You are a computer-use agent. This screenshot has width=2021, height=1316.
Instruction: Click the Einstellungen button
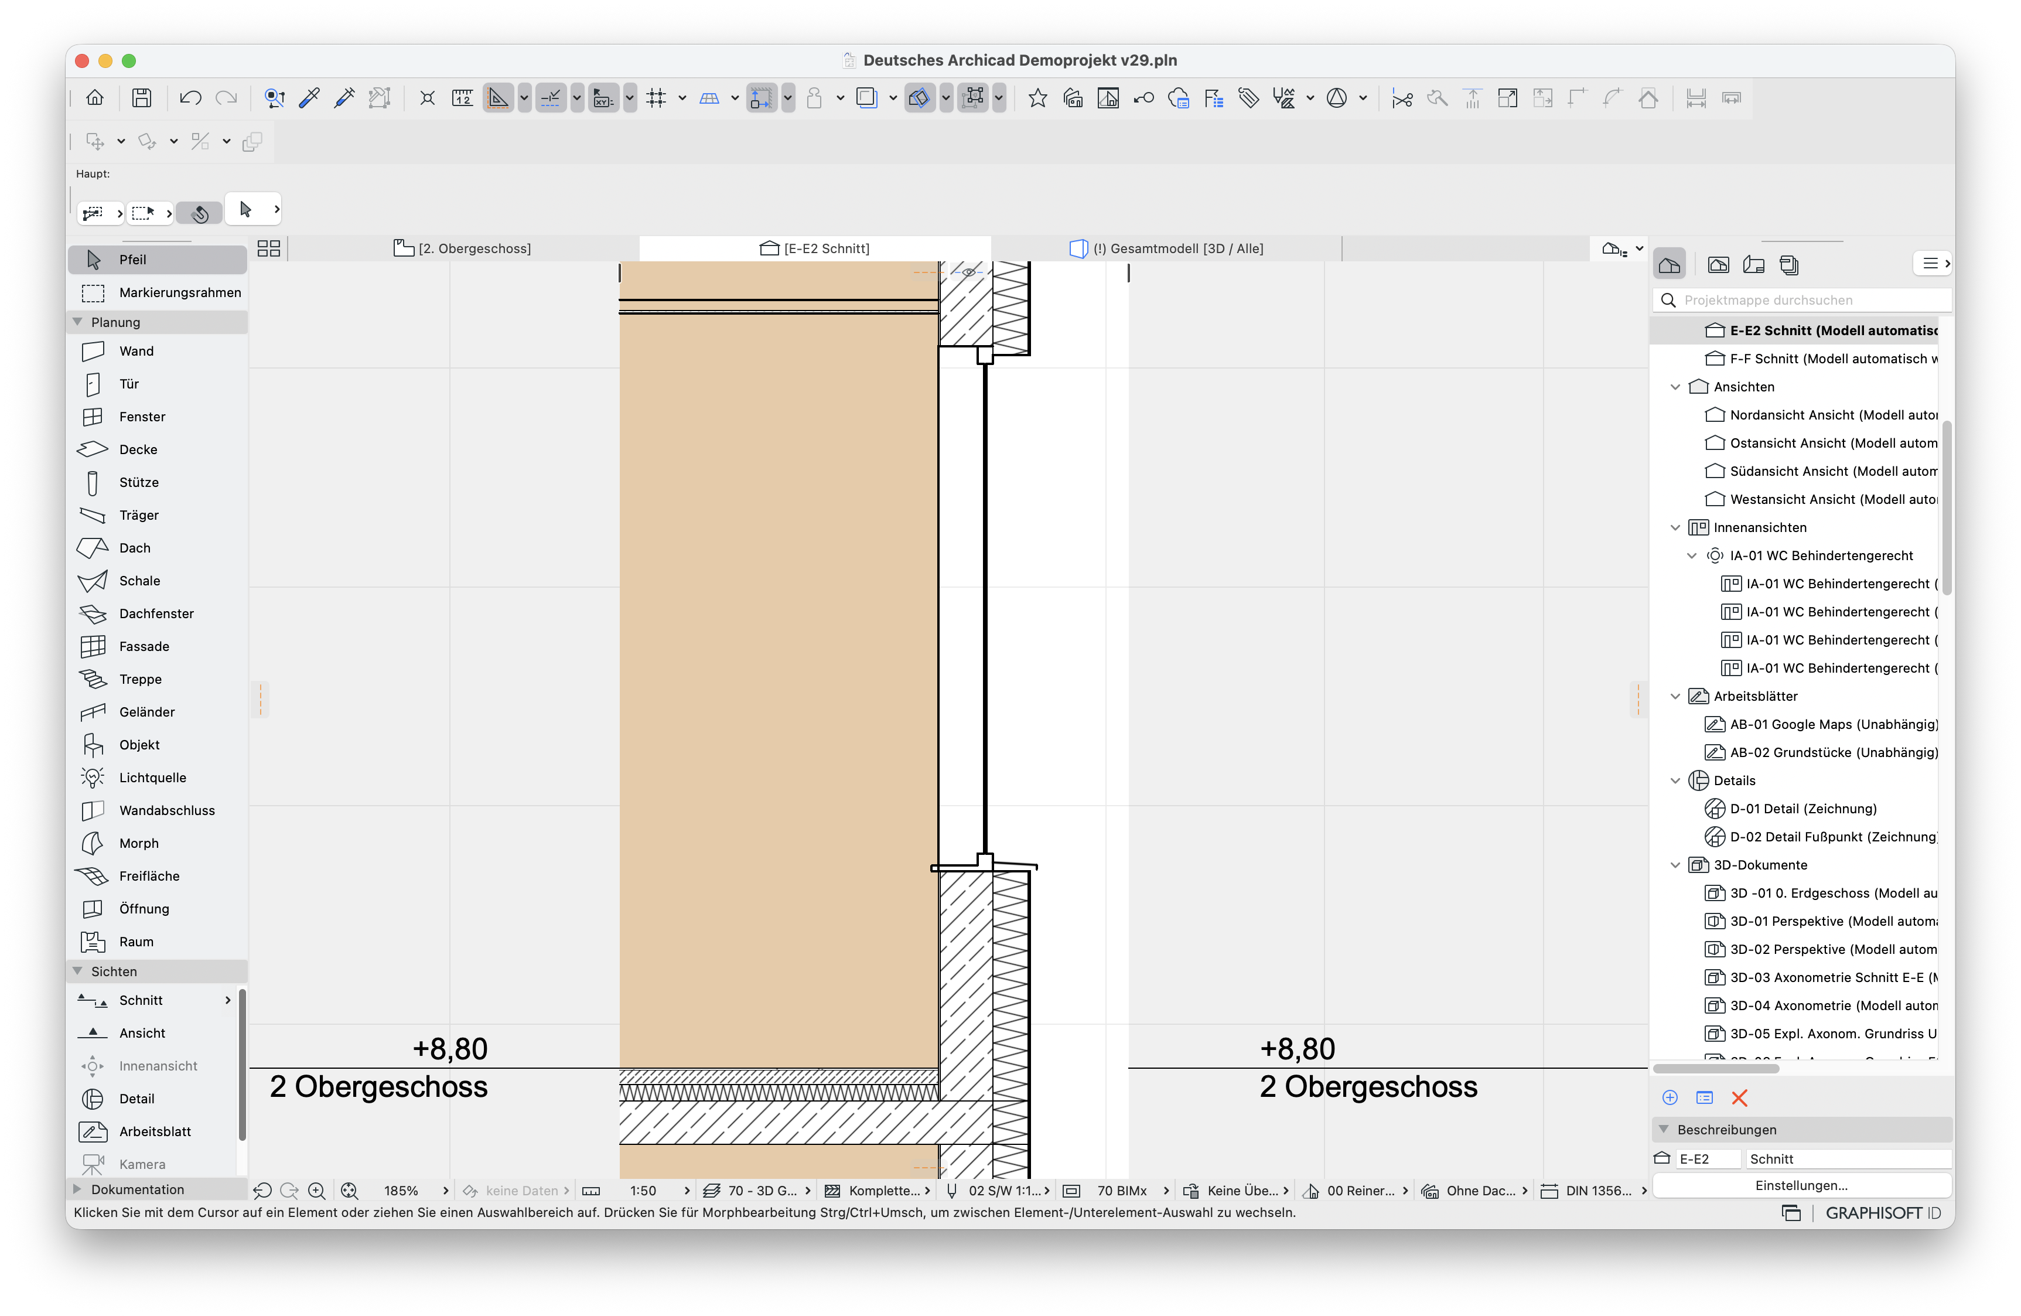[1801, 1185]
